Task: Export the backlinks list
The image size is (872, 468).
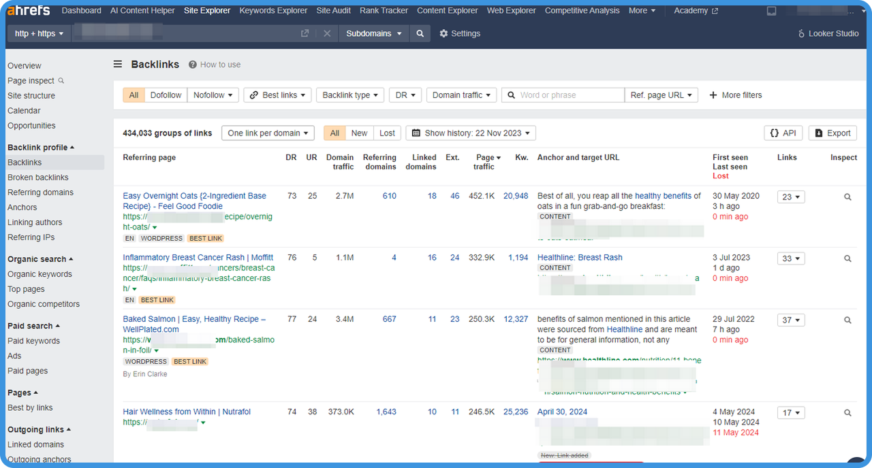Action: click(832, 133)
